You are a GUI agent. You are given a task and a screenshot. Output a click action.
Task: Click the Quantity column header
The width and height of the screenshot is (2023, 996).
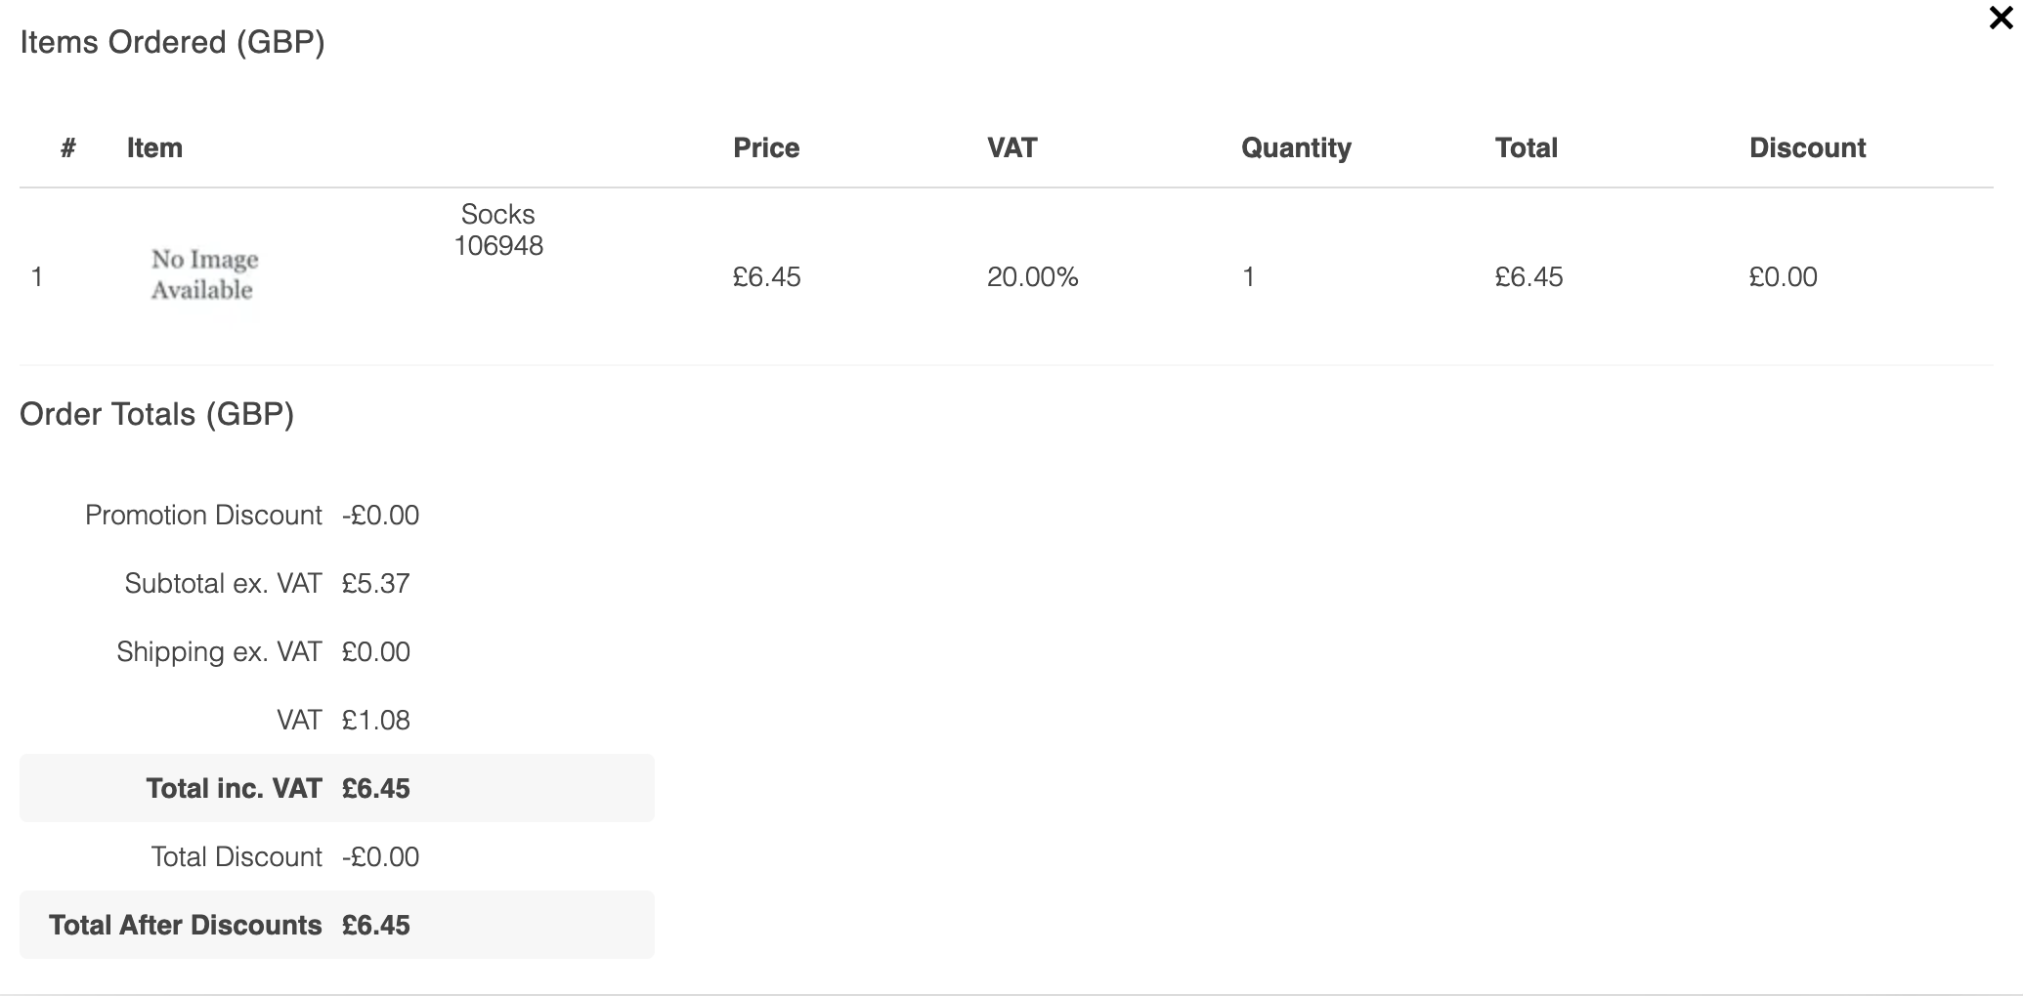(x=1296, y=147)
